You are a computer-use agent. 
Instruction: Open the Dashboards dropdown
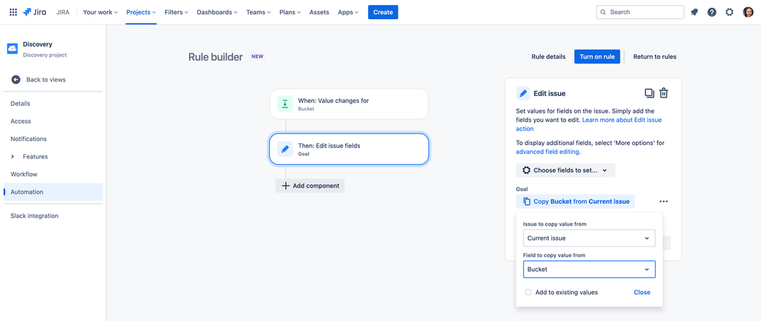point(217,12)
